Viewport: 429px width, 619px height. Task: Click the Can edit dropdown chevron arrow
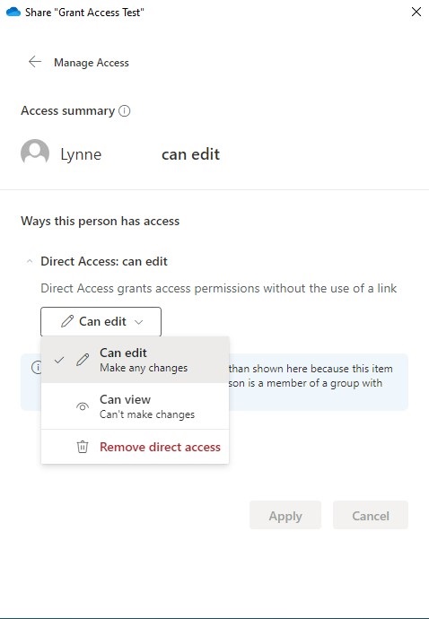138,322
